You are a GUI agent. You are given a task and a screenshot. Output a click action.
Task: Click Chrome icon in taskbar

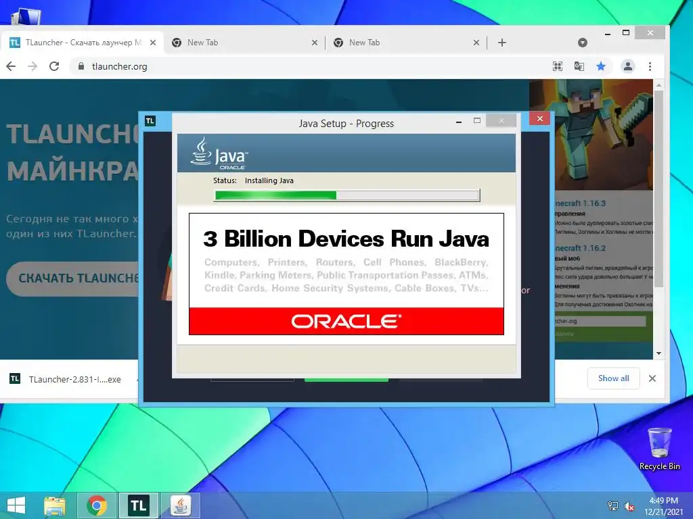(x=97, y=505)
